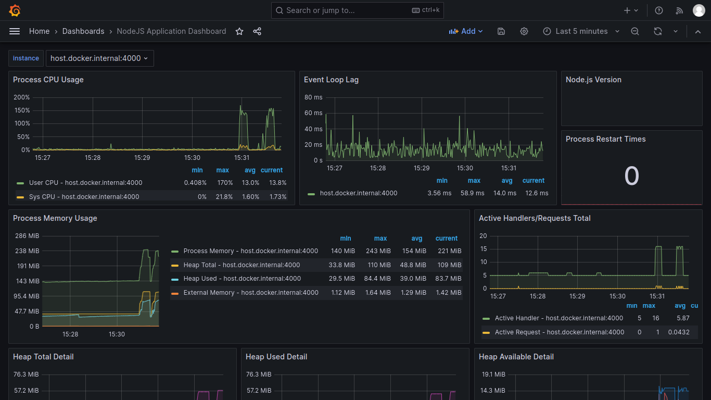Toggle Event Loop Lag host.docker.internal:4000 legend series

(359, 193)
